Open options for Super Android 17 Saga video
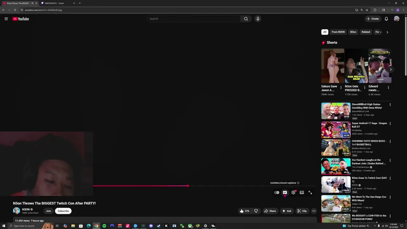 click(390, 123)
